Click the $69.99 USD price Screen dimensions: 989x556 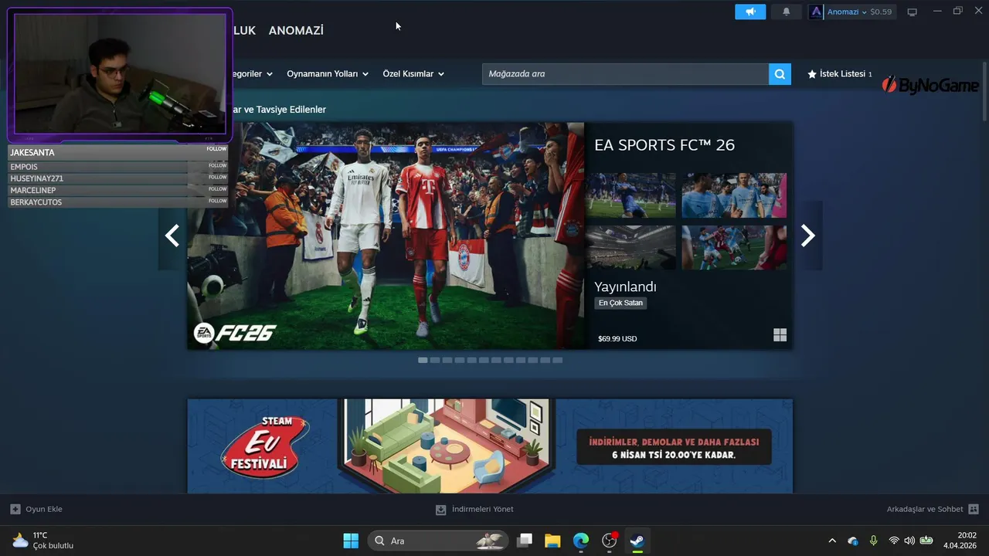[x=617, y=338]
